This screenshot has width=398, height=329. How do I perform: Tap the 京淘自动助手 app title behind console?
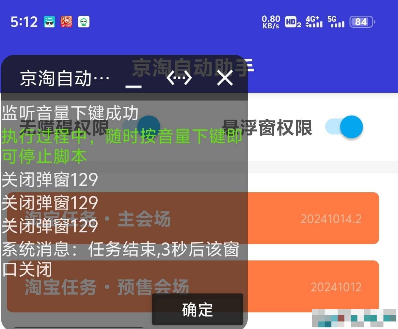point(193,68)
